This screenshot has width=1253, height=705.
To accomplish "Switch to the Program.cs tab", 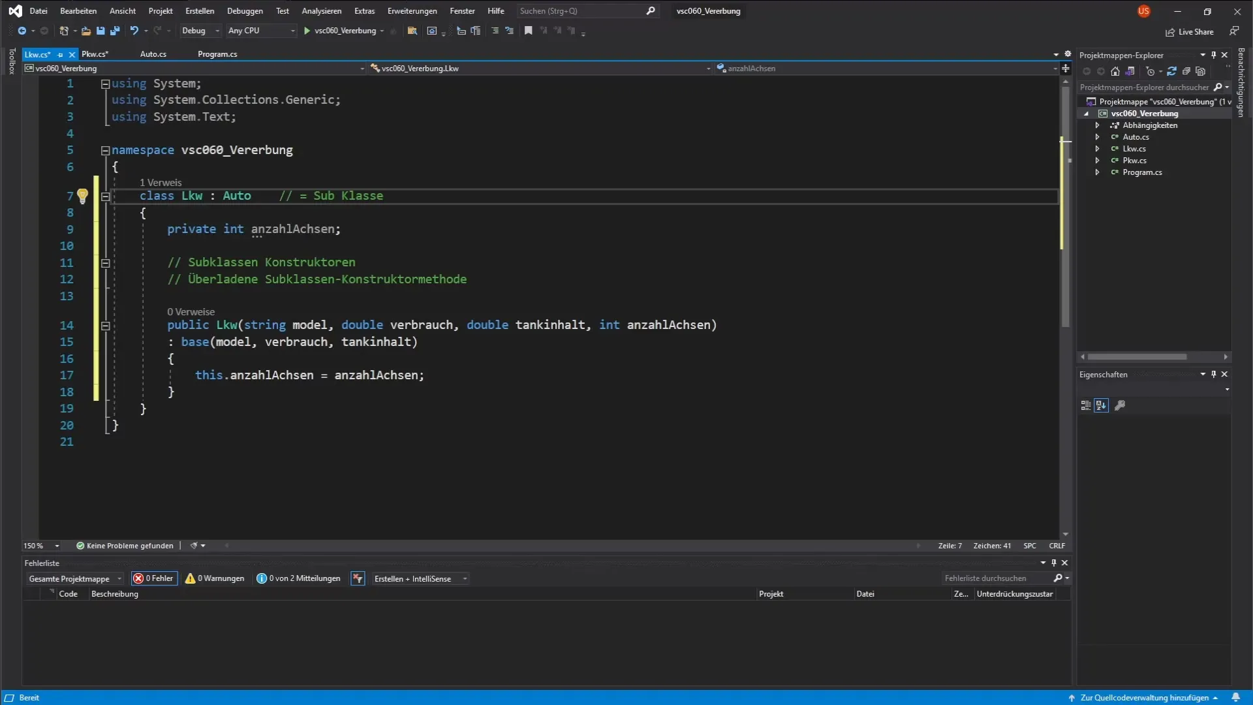I will [x=217, y=54].
